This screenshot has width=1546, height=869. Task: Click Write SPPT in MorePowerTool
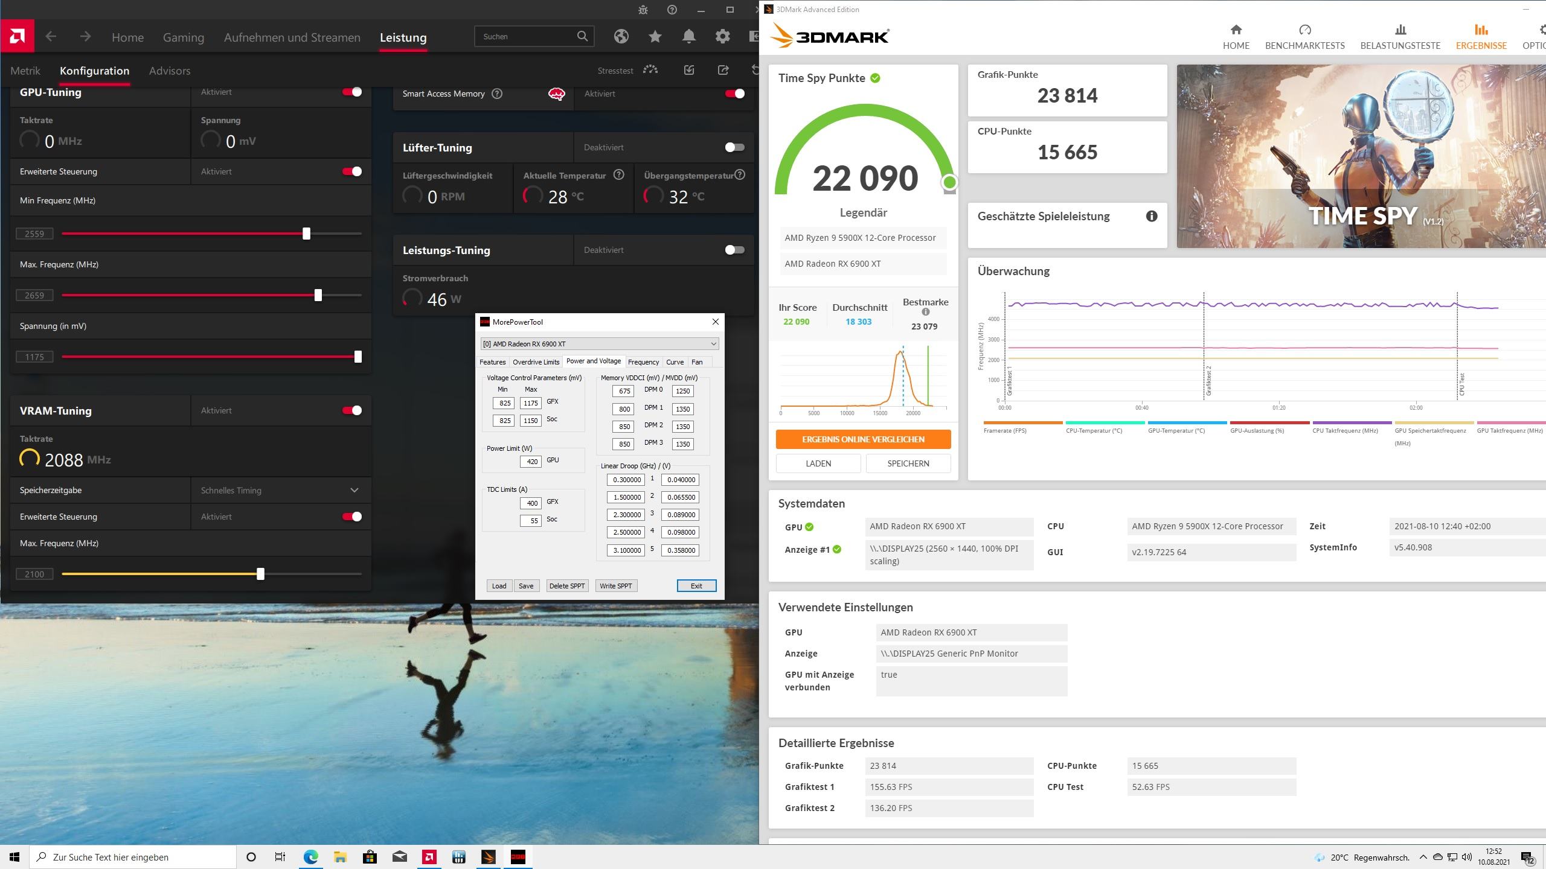pyautogui.click(x=616, y=586)
